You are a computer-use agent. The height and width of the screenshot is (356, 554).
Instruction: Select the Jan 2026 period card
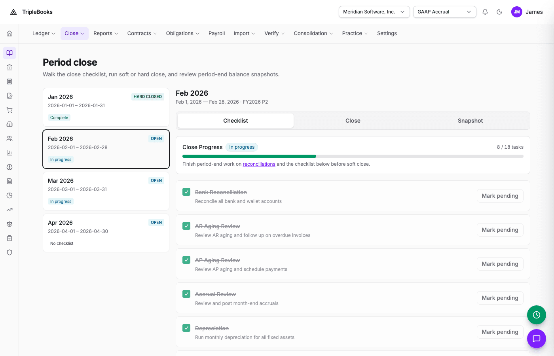[106, 107]
